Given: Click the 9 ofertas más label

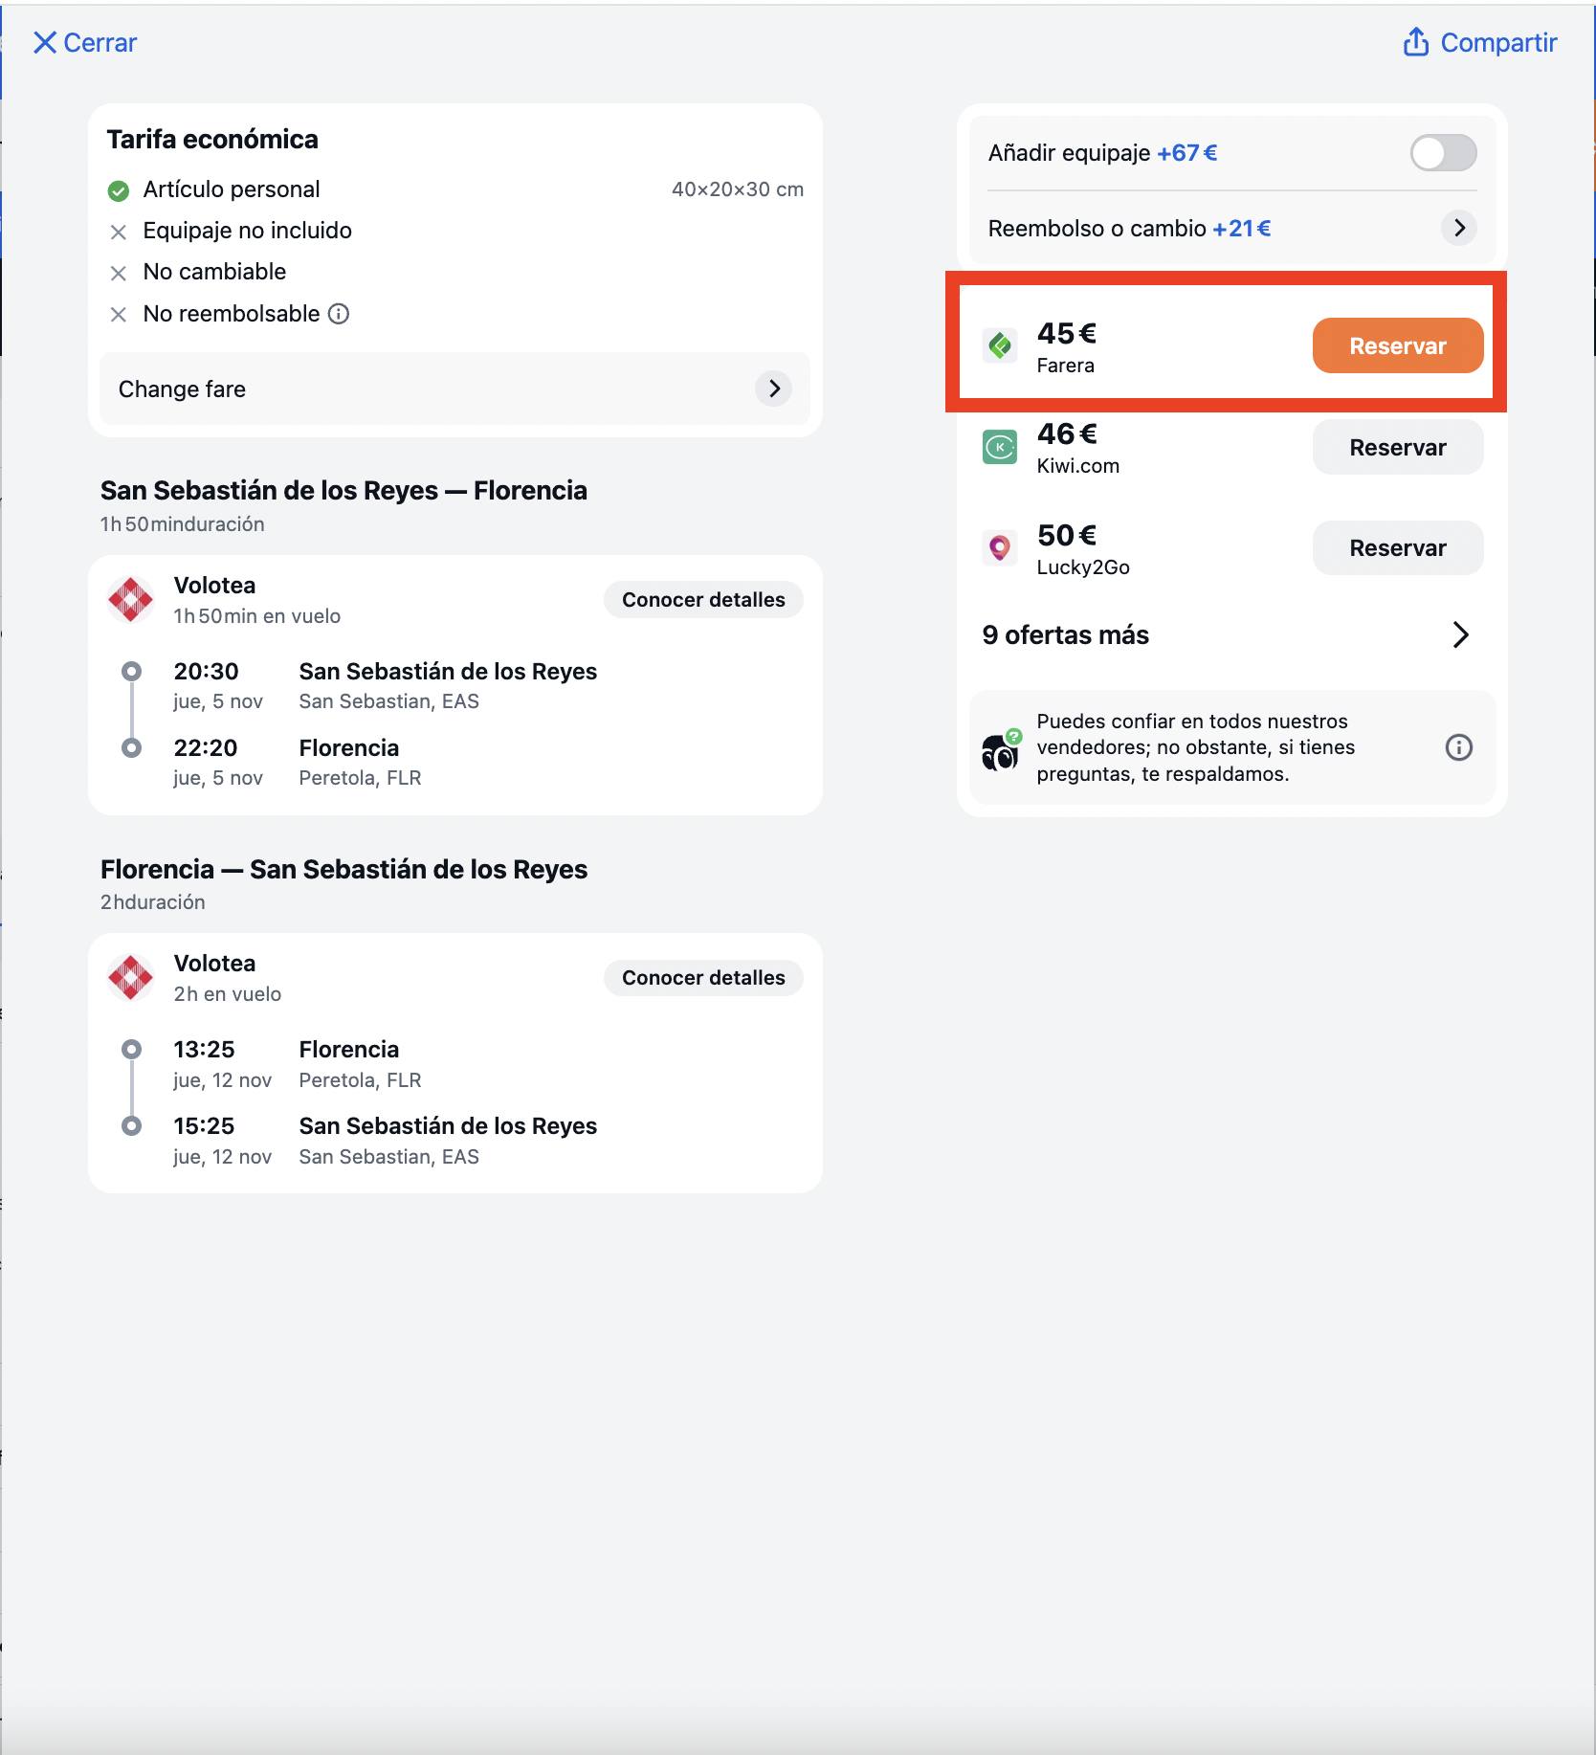Looking at the screenshot, I should tap(1065, 635).
